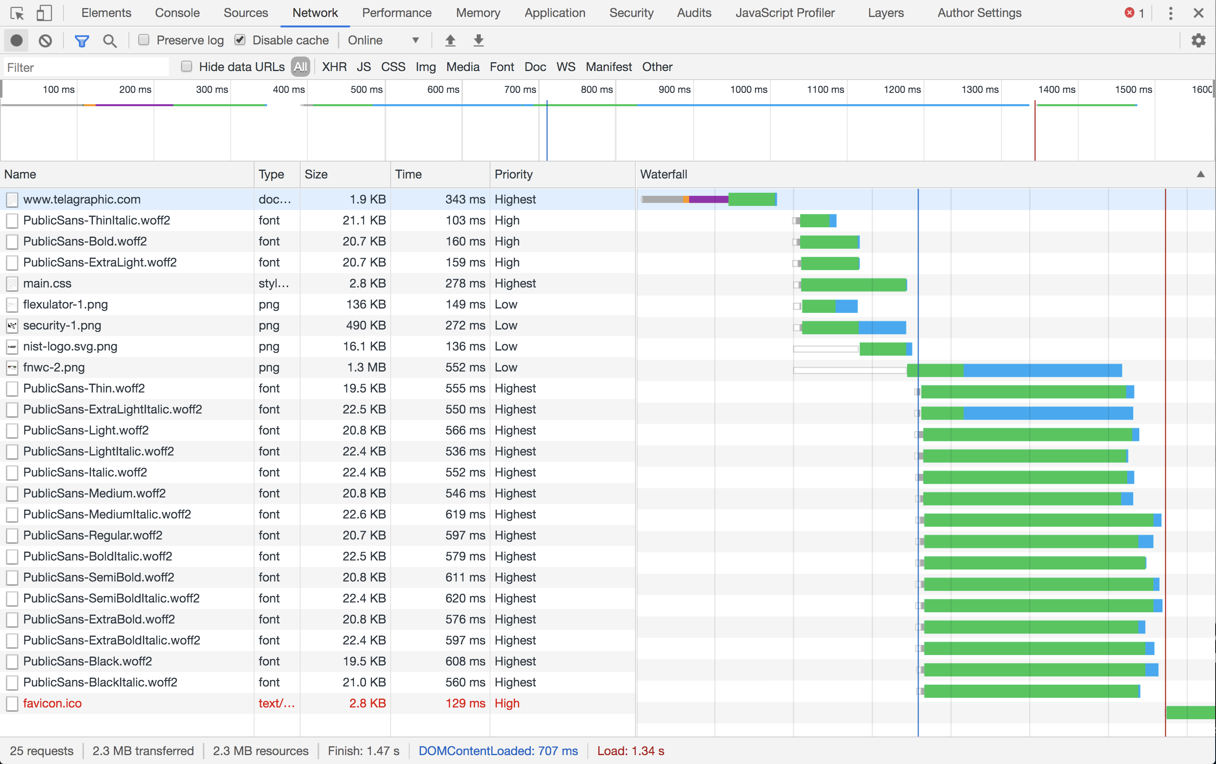The image size is (1216, 764).
Task: Filter requests by CSS type
Action: 393,67
